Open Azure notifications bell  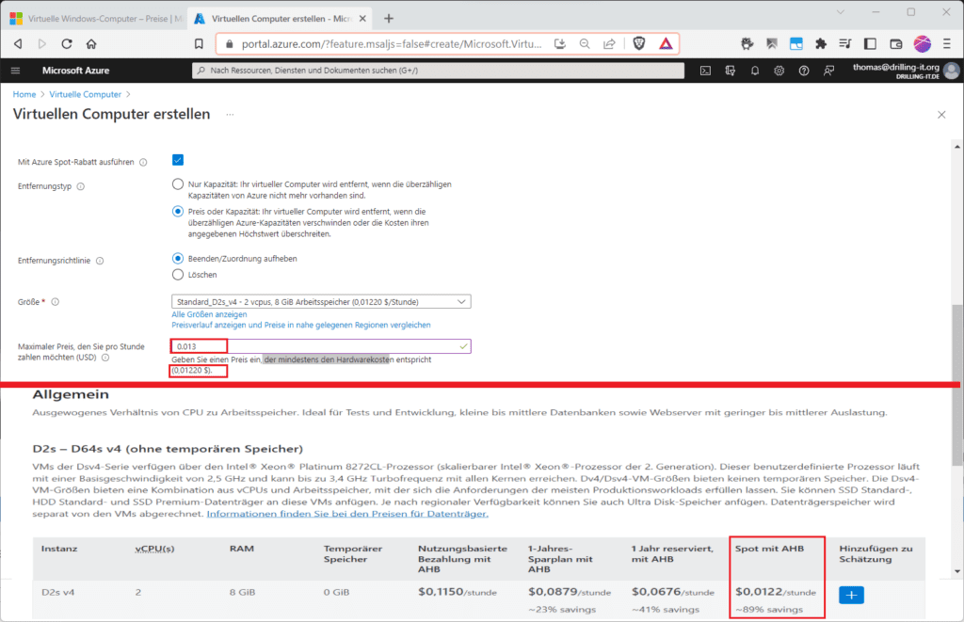point(754,71)
